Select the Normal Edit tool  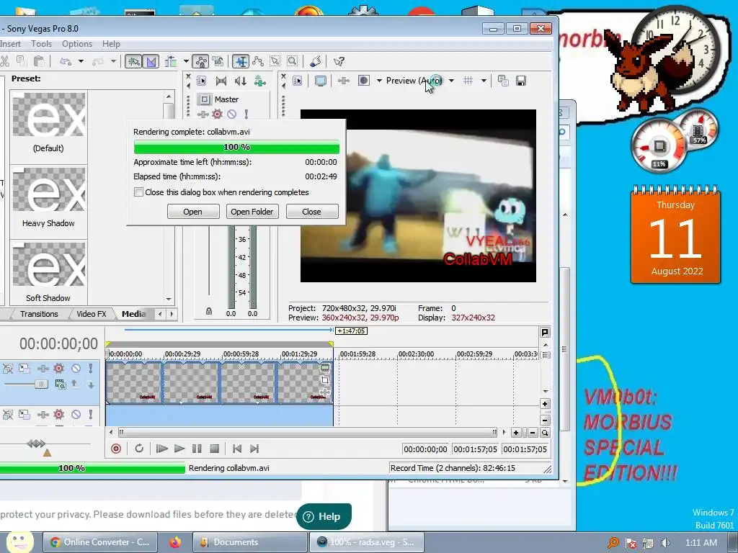pyautogui.click(x=241, y=61)
